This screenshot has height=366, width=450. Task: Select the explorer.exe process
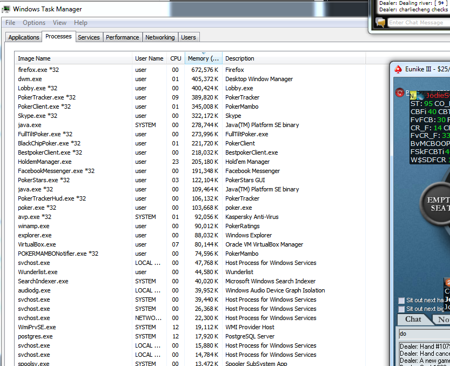click(190, 235)
